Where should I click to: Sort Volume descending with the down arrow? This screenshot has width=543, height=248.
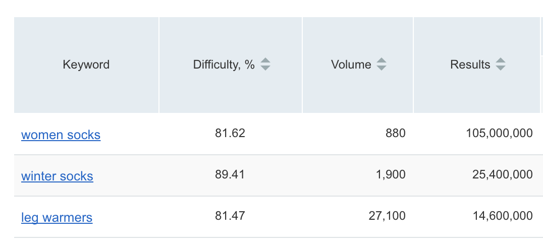pos(382,68)
